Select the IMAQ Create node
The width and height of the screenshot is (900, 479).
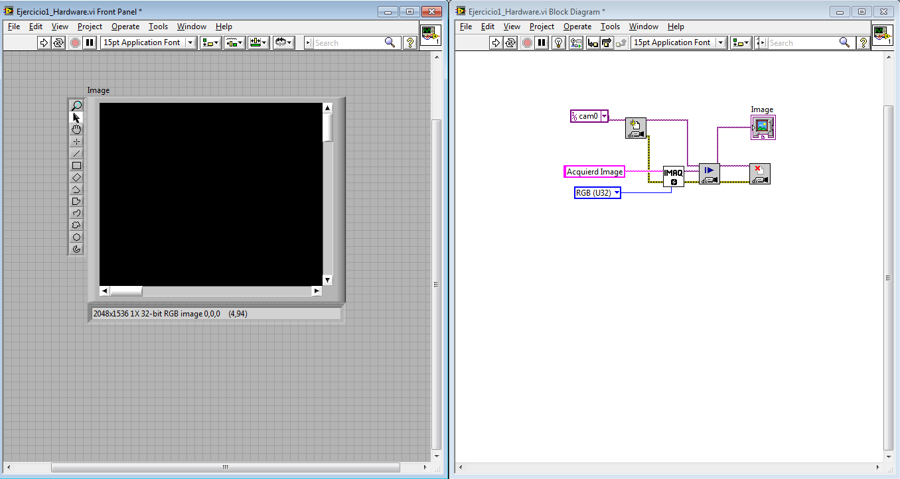coord(673,176)
